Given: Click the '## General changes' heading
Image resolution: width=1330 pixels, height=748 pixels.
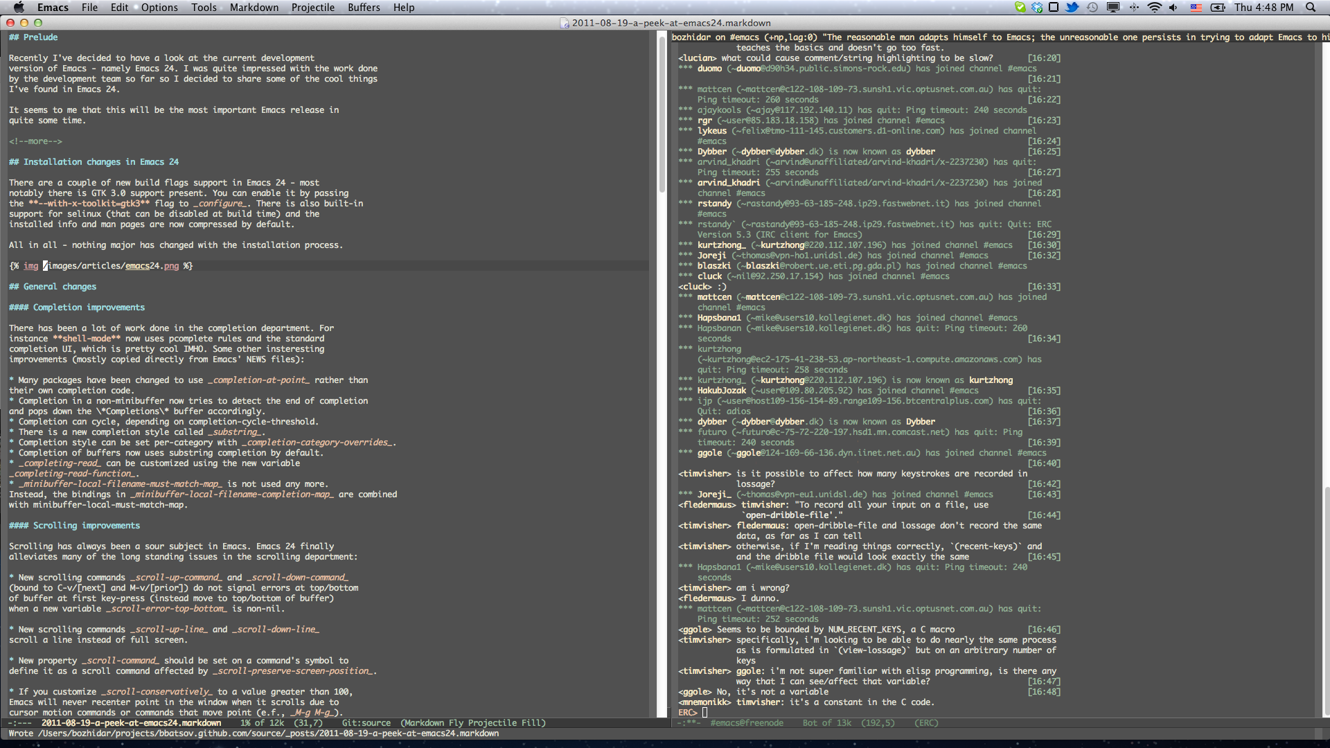Looking at the screenshot, I should pyautogui.click(x=53, y=287).
